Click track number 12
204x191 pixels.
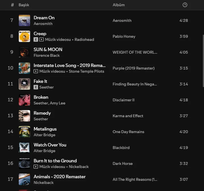click(x=11, y=100)
